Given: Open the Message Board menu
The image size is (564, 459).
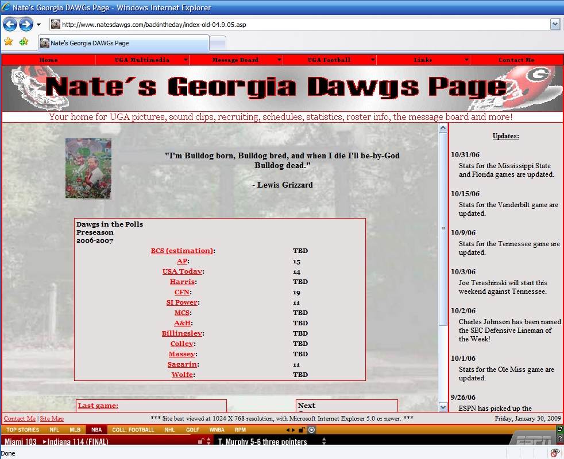Looking at the screenshot, I should [x=235, y=60].
